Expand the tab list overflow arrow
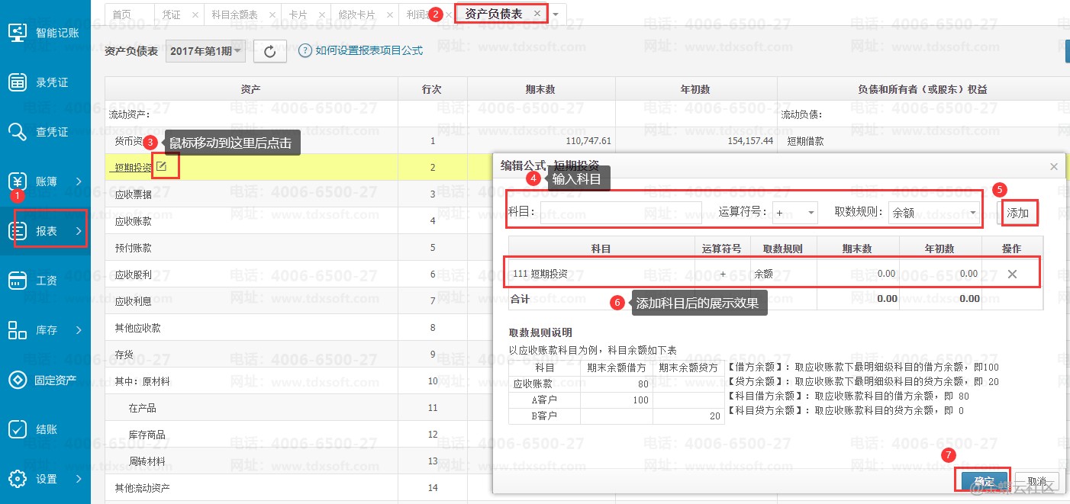Viewport: 1070px width, 504px height. tap(556, 14)
